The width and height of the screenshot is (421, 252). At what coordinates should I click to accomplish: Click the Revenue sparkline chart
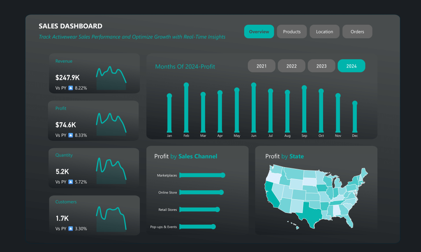point(111,77)
